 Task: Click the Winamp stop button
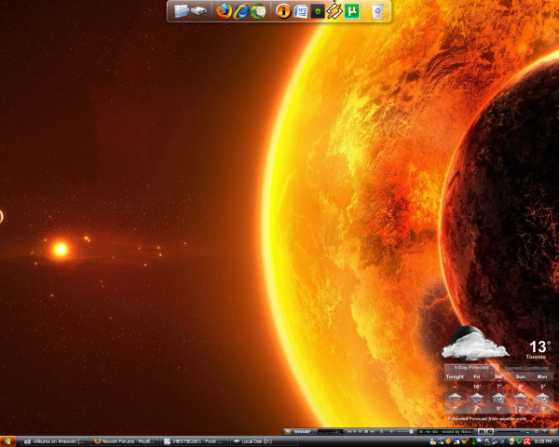(x=366, y=432)
